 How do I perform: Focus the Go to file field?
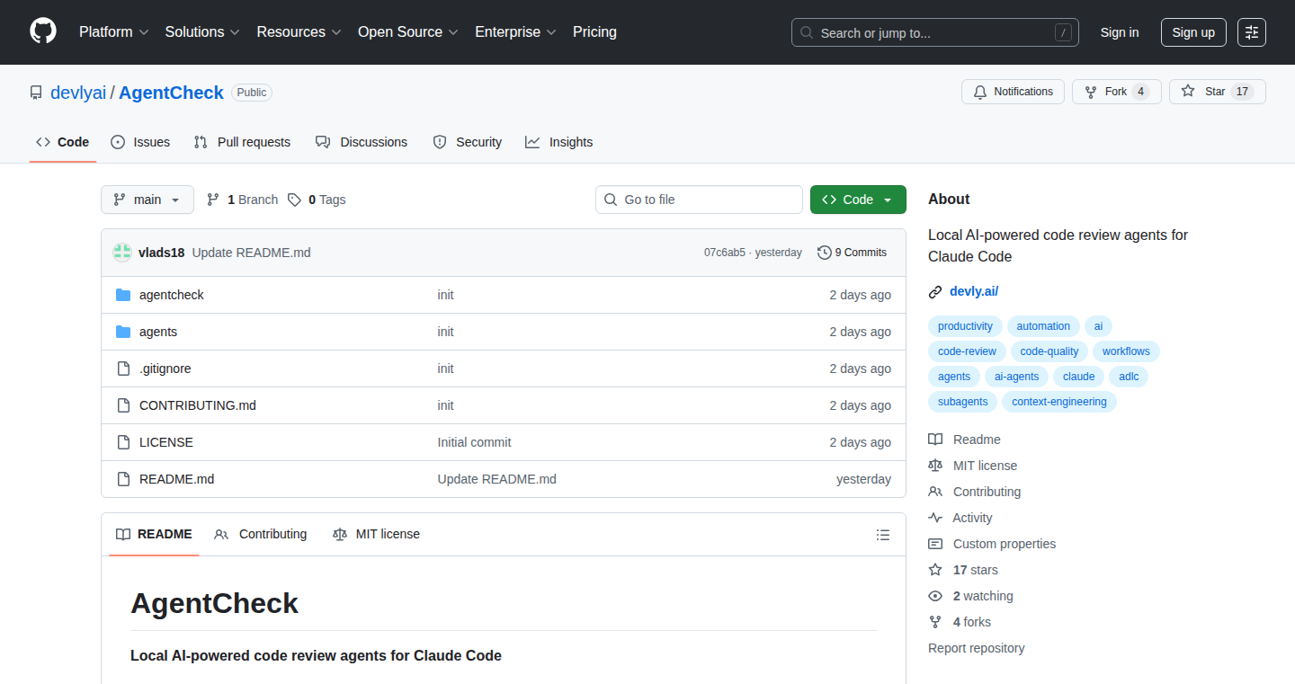pos(699,200)
